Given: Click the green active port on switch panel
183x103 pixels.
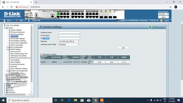Looking at the screenshot, I should coord(58,14).
